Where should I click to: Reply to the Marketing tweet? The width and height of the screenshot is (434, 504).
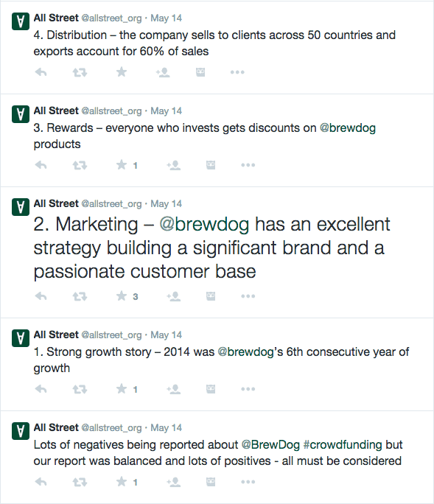(41, 296)
